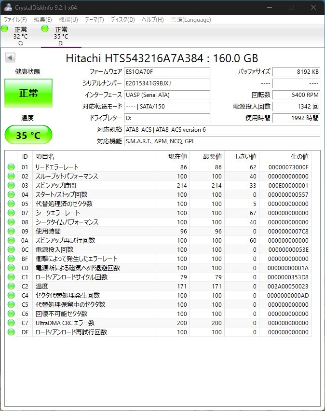The image size is (325, 411).
Task: Click status dot of row C0 電源断による磁気ヘッド退避回数
Action: point(11,268)
